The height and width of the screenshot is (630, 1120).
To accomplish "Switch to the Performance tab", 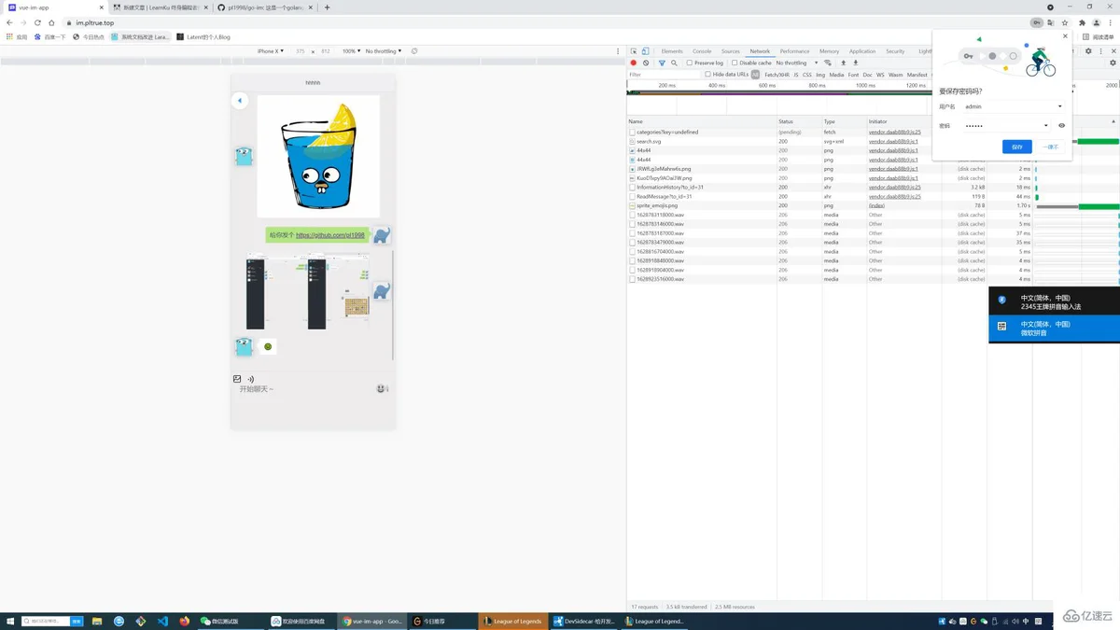I will (794, 51).
